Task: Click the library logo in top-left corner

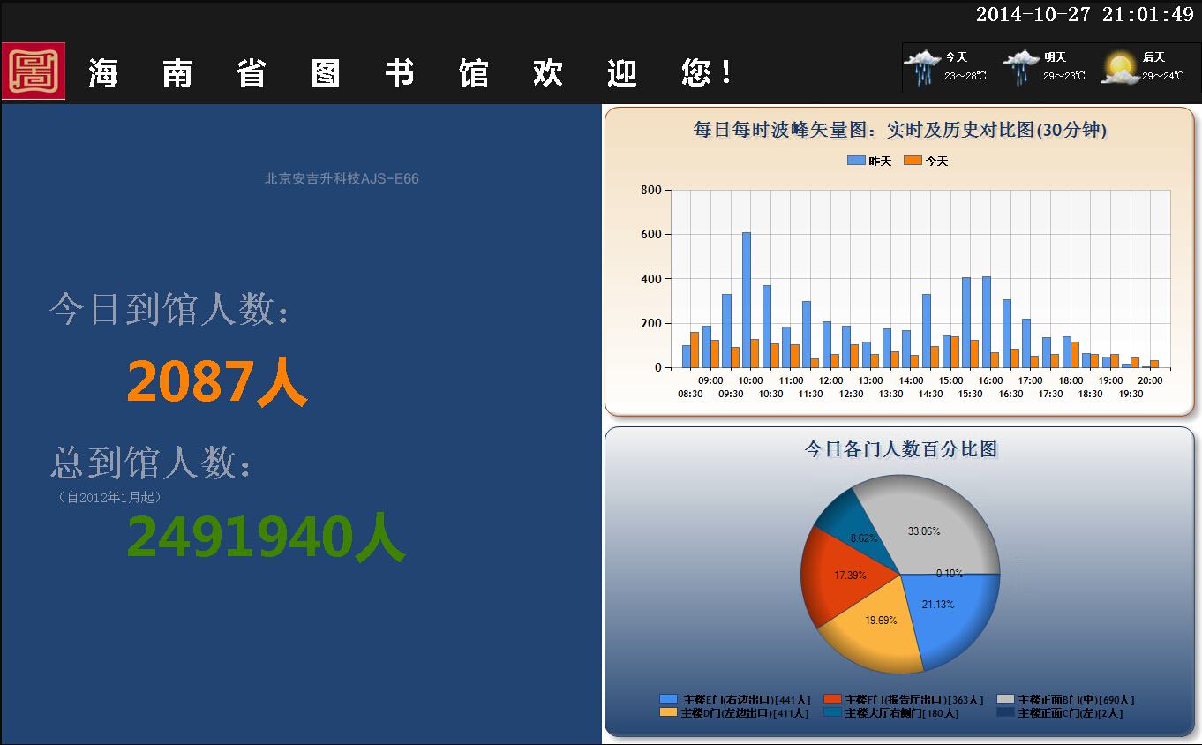Action: [33, 70]
